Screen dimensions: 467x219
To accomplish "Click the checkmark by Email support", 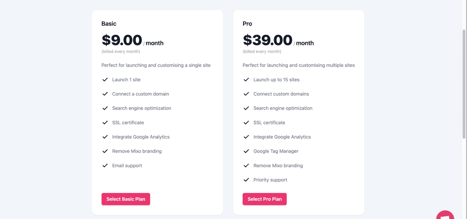I will 105,166.
